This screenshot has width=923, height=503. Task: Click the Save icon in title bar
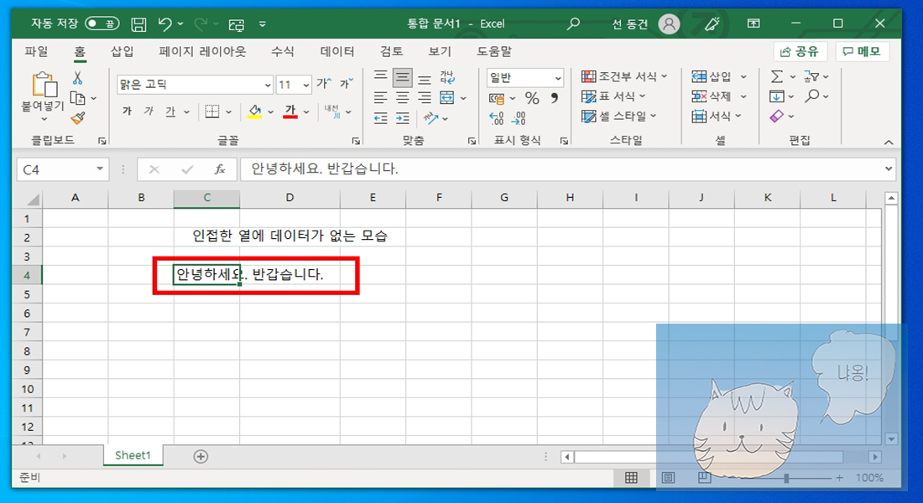[x=138, y=24]
